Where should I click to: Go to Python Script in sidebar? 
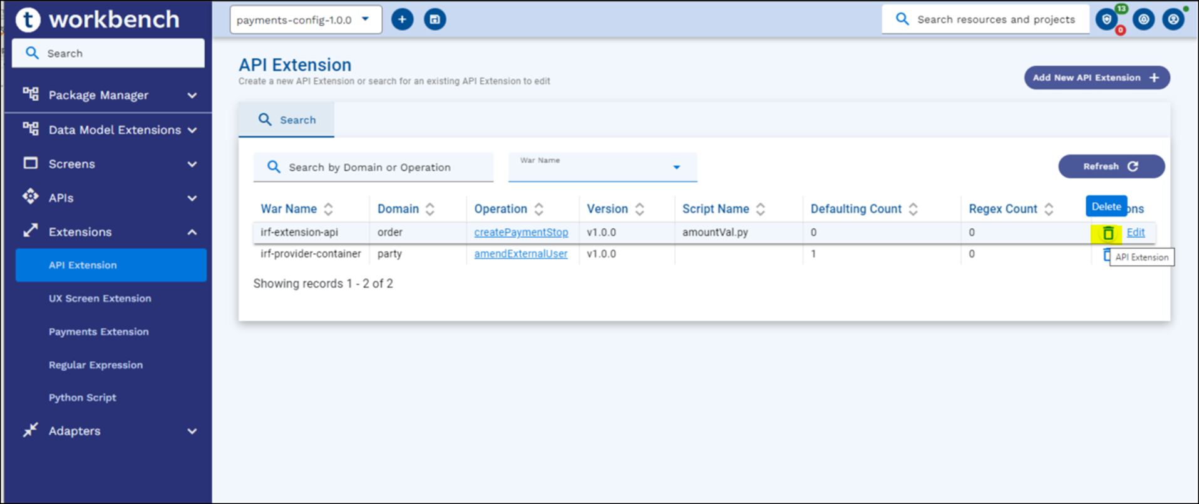[x=83, y=398]
